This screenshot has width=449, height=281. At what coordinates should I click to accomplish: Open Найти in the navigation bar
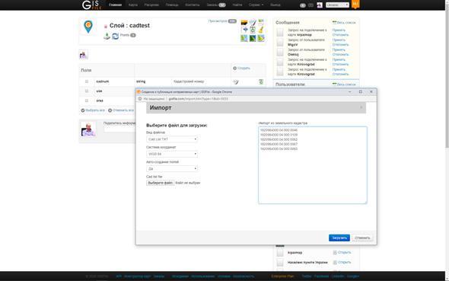click(x=237, y=5)
